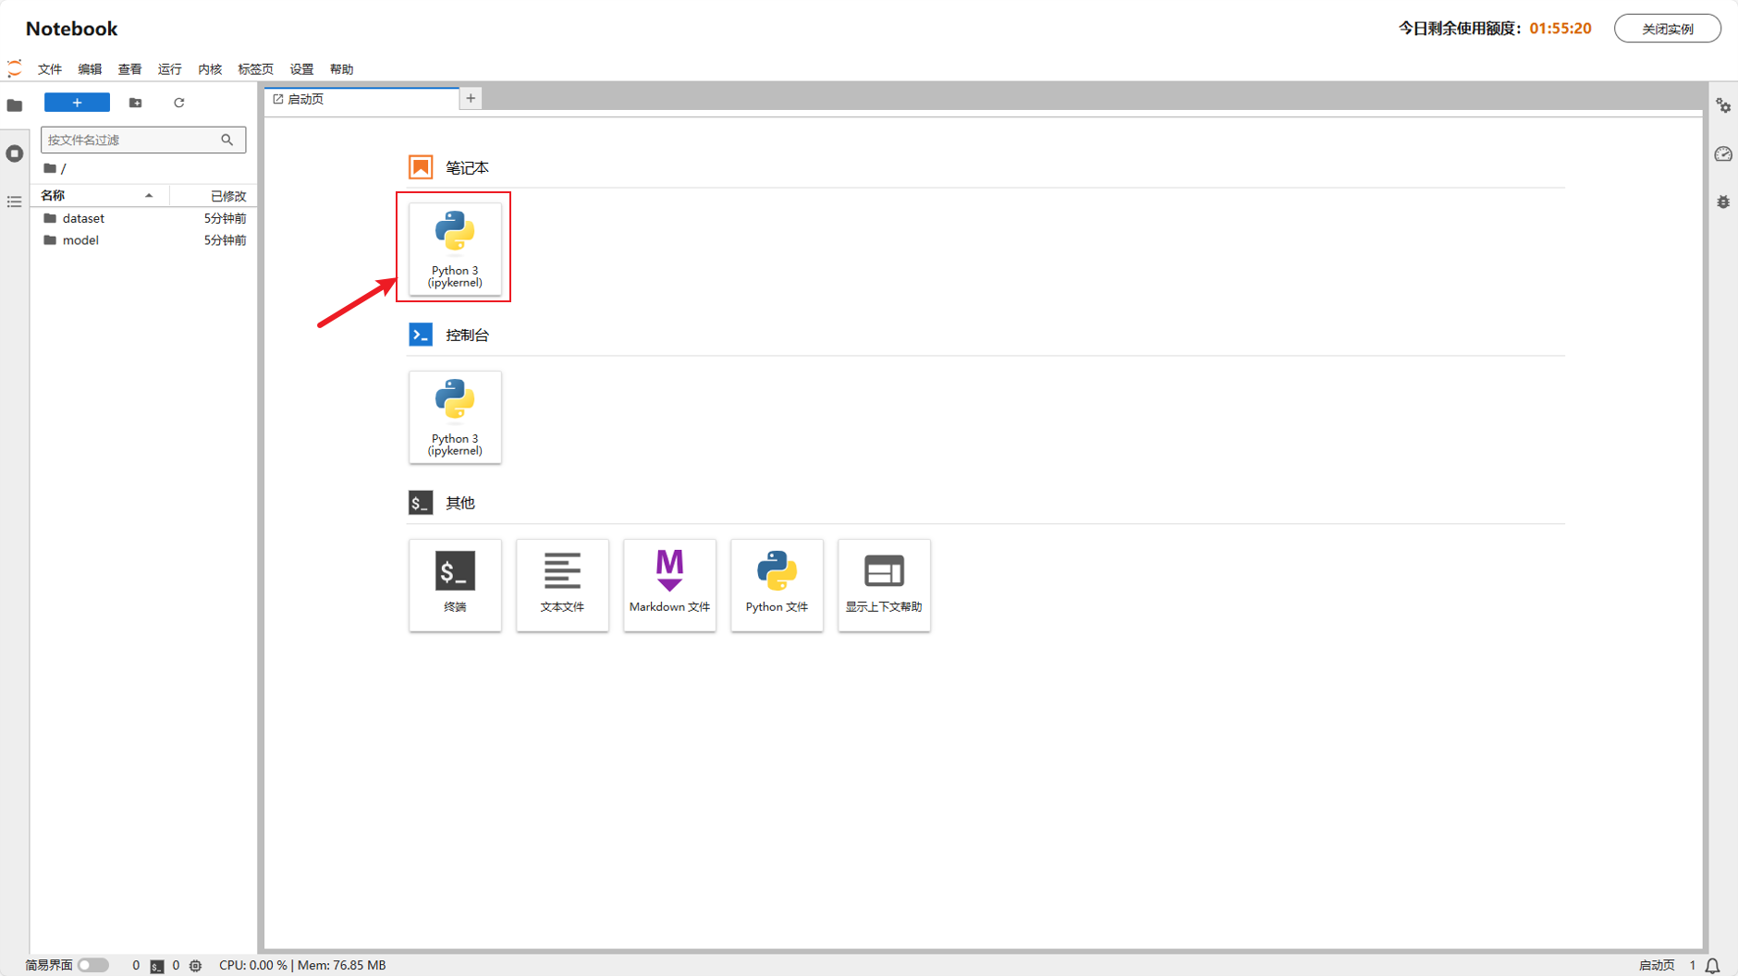Open the 文件 menu
Screen dimensions: 1738x976
[x=50, y=69]
